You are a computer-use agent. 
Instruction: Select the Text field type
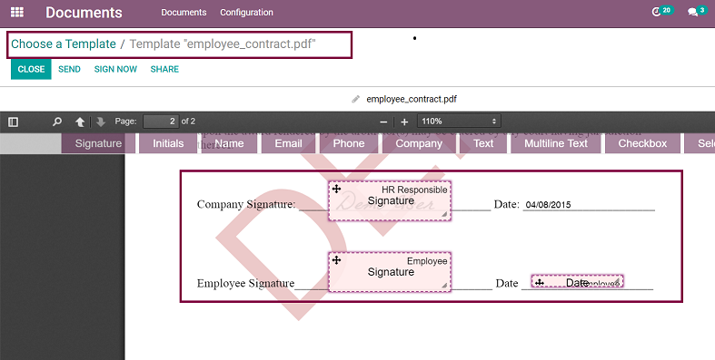[483, 143]
